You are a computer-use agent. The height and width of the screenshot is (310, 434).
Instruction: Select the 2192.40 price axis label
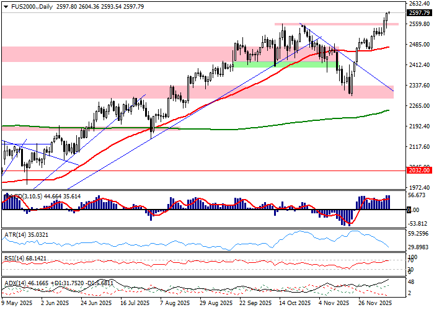click(x=420, y=126)
